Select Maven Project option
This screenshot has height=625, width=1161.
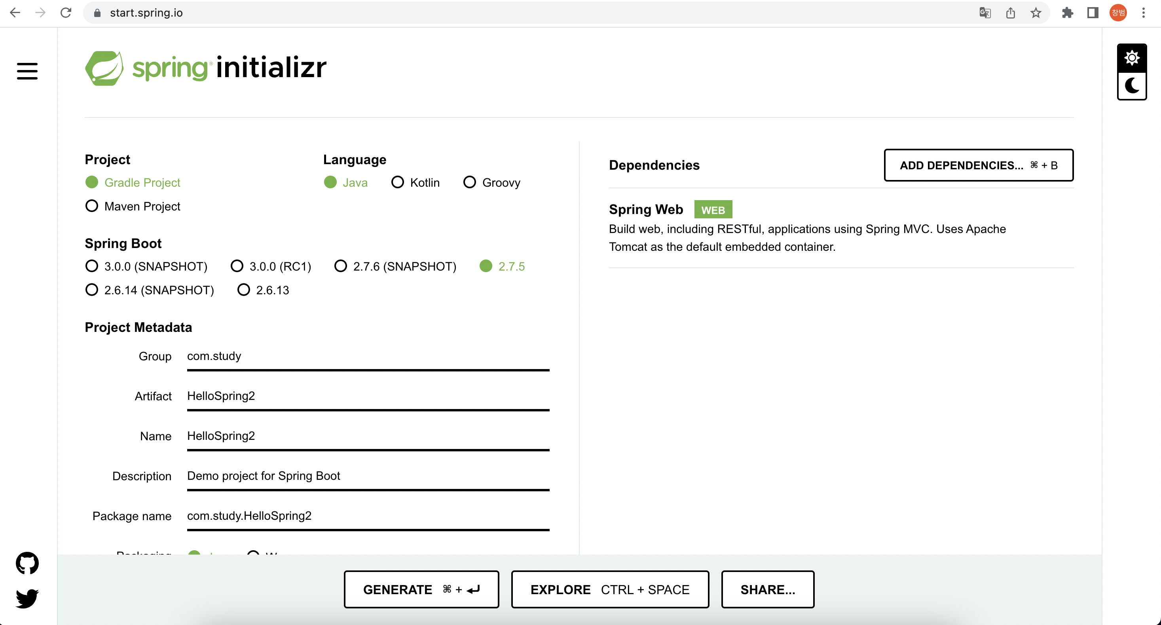(92, 206)
